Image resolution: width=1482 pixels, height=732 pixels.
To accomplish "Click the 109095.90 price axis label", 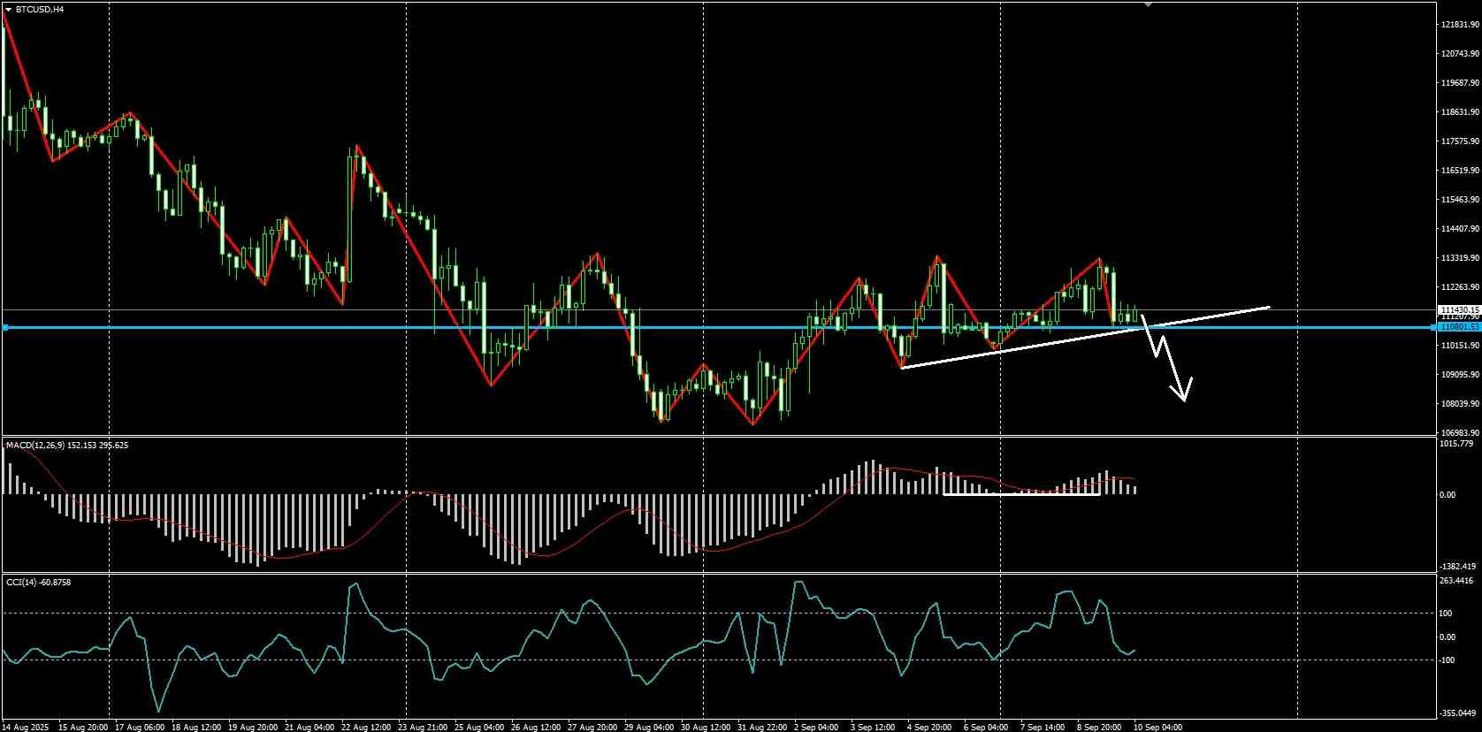I will click(x=1460, y=375).
